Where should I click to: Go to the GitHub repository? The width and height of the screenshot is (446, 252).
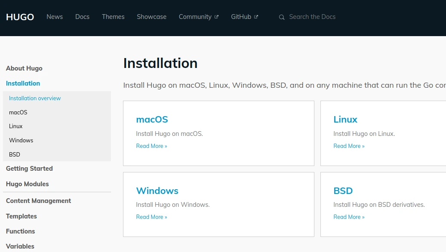point(241,17)
